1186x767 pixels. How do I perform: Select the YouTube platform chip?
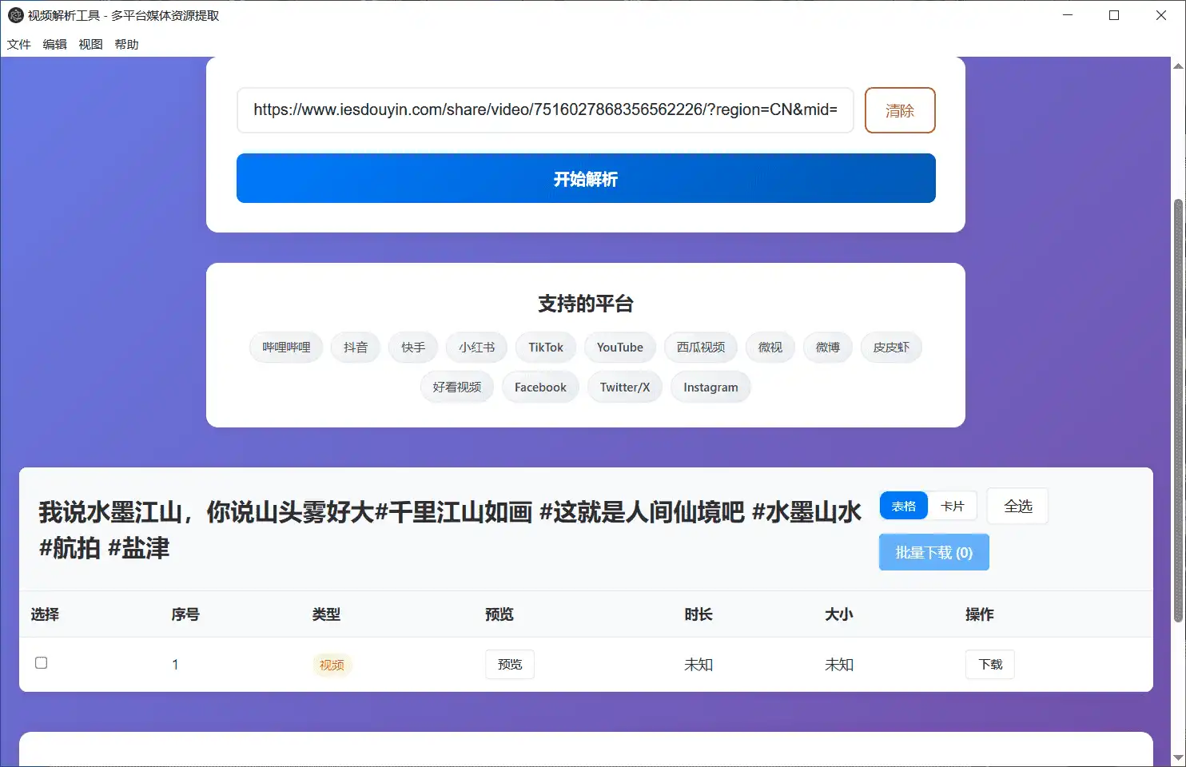619,347
